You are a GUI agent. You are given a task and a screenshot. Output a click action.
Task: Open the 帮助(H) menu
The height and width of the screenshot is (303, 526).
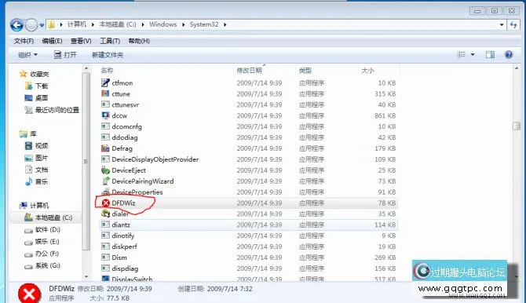point(139,41)
